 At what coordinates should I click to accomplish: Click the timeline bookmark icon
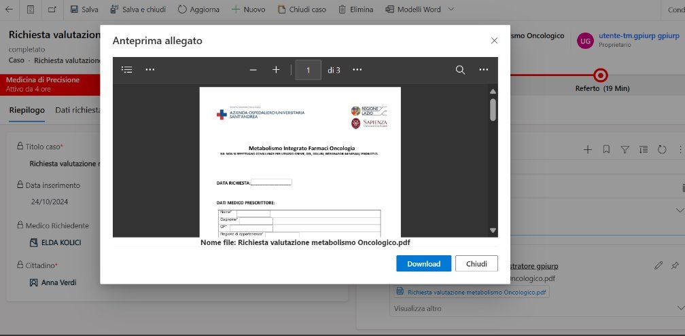click(x=606, y=149)
